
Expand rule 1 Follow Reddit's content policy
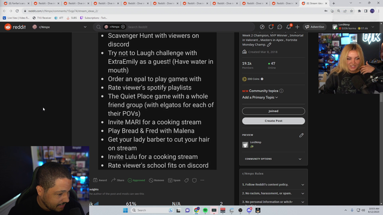coord(273,185)
